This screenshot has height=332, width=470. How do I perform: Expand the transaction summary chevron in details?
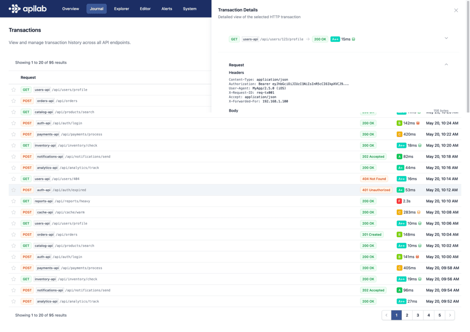pos(446,38)
